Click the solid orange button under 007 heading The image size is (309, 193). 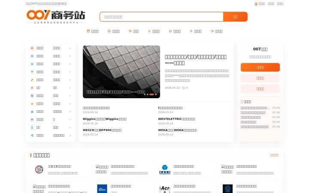point(260,67)
